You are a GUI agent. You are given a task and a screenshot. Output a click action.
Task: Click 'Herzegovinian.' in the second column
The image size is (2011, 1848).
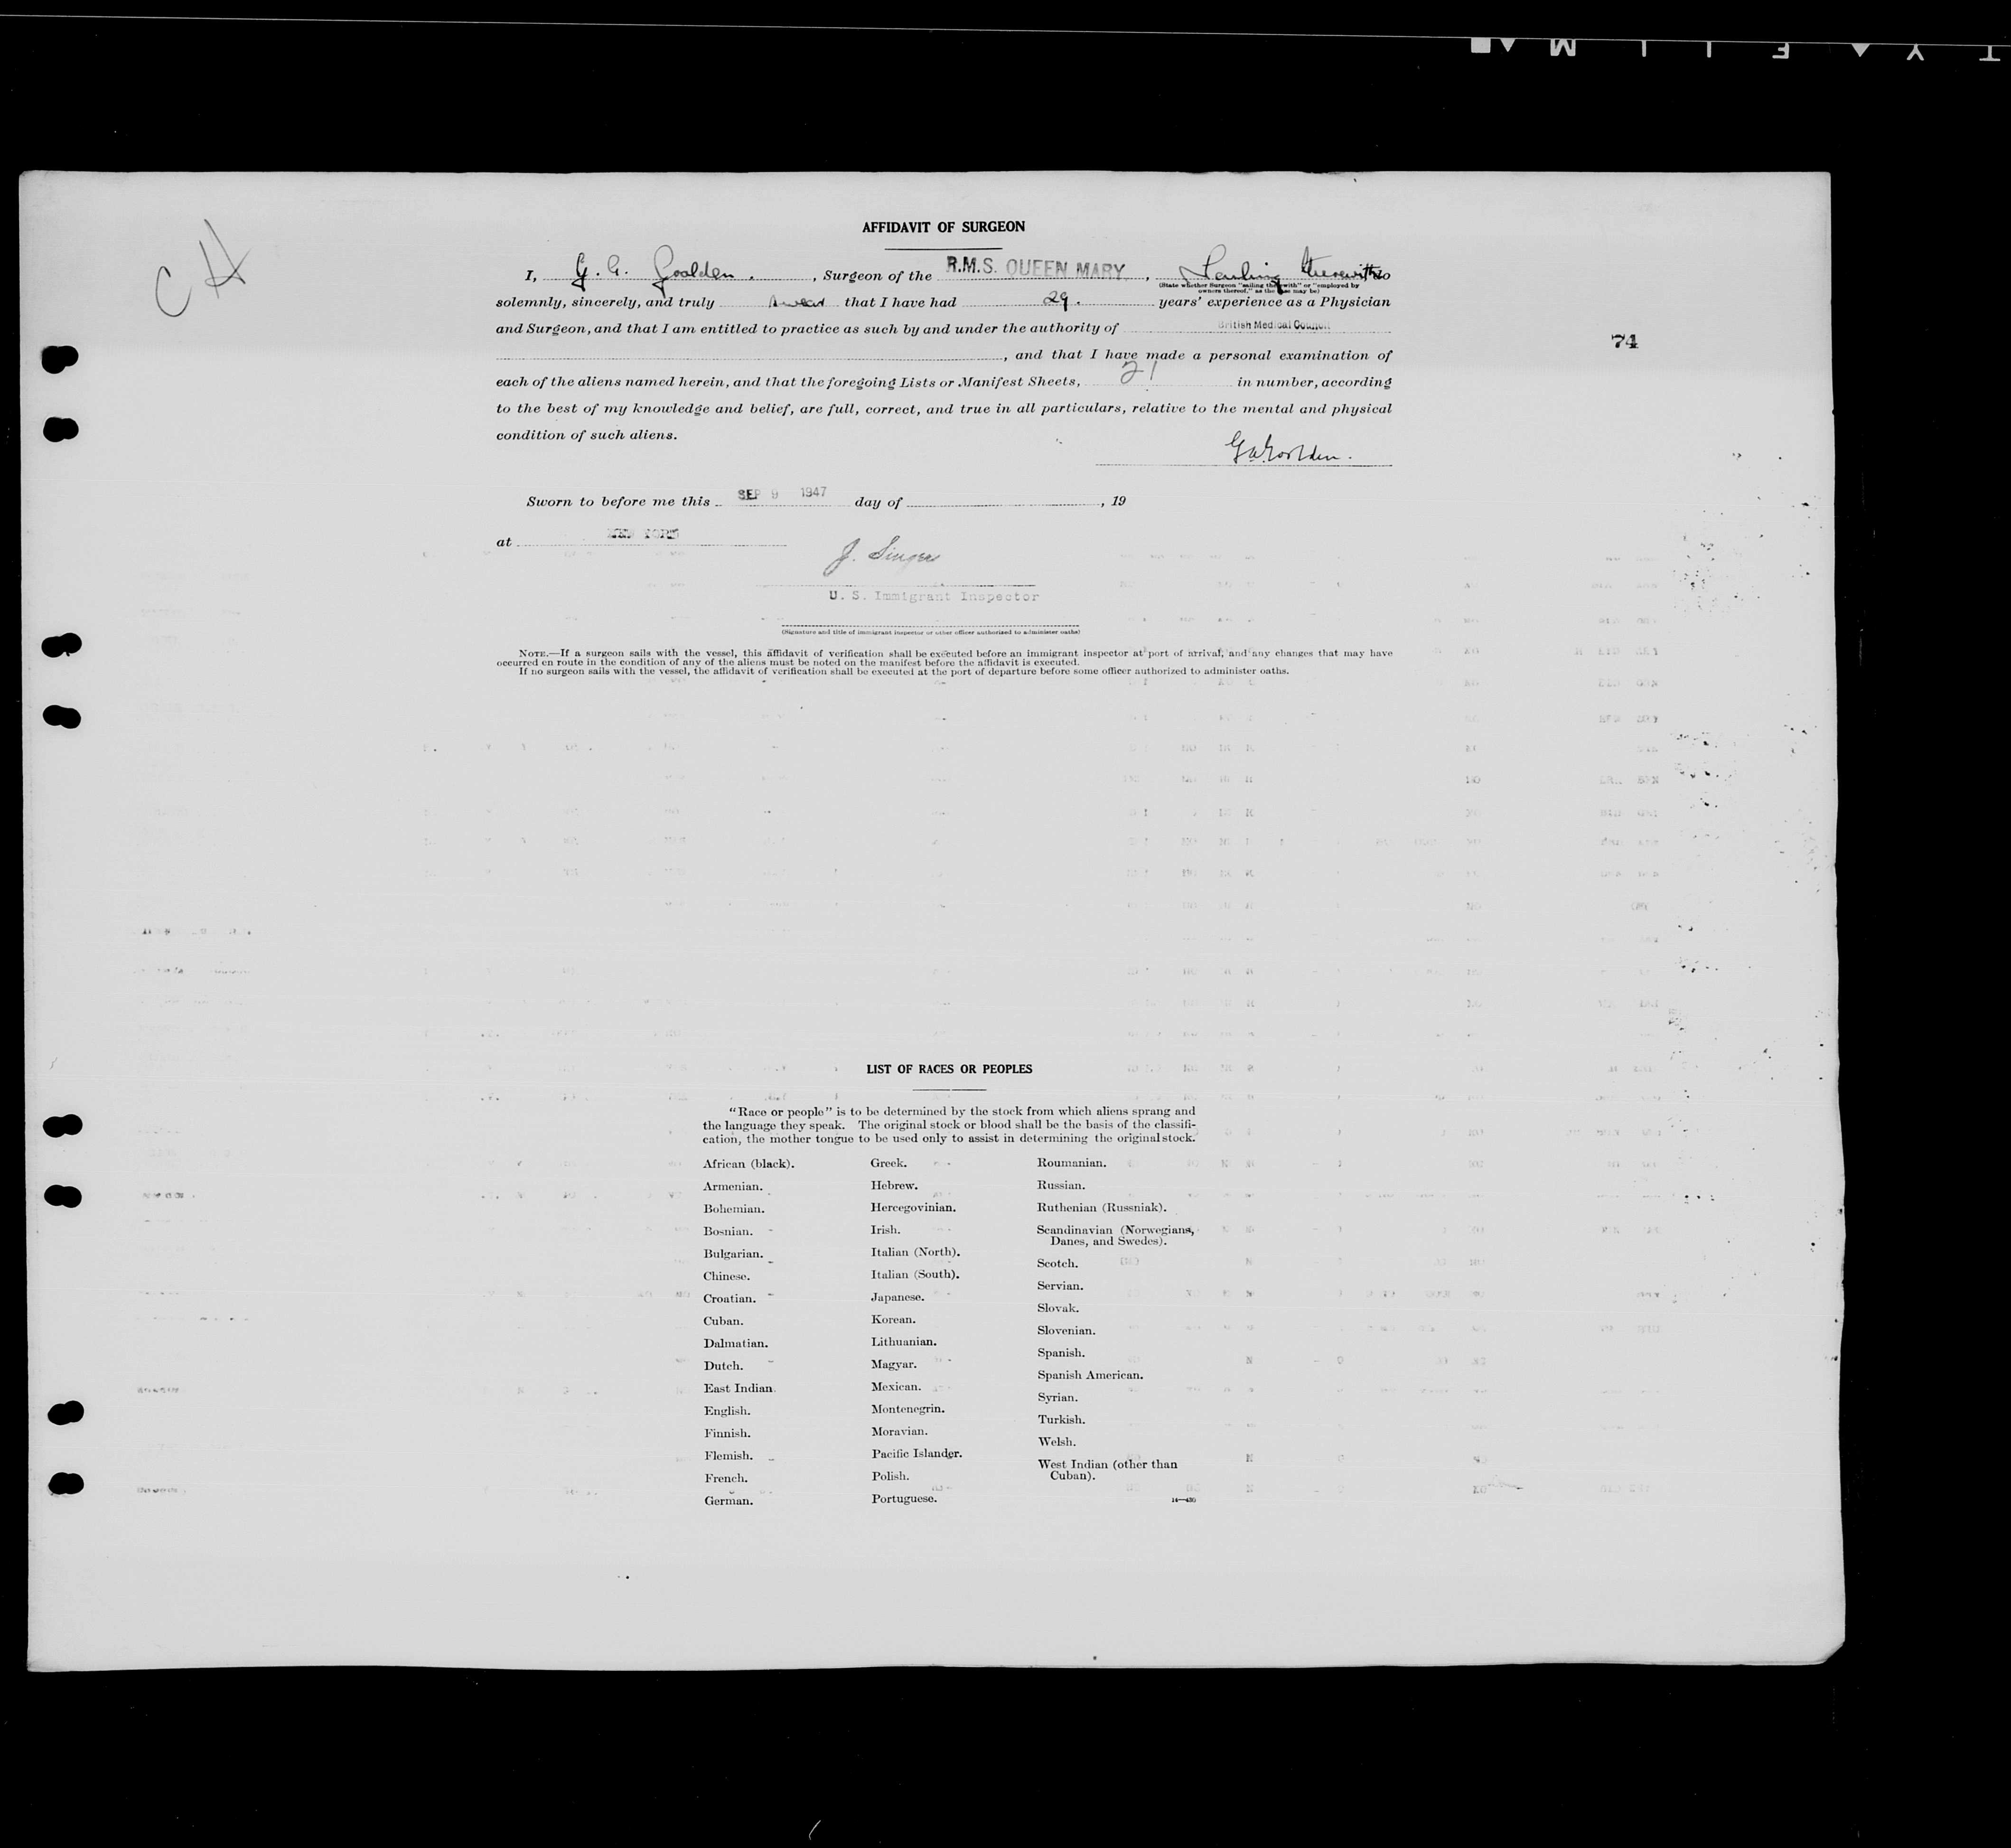coord(913,1208)
